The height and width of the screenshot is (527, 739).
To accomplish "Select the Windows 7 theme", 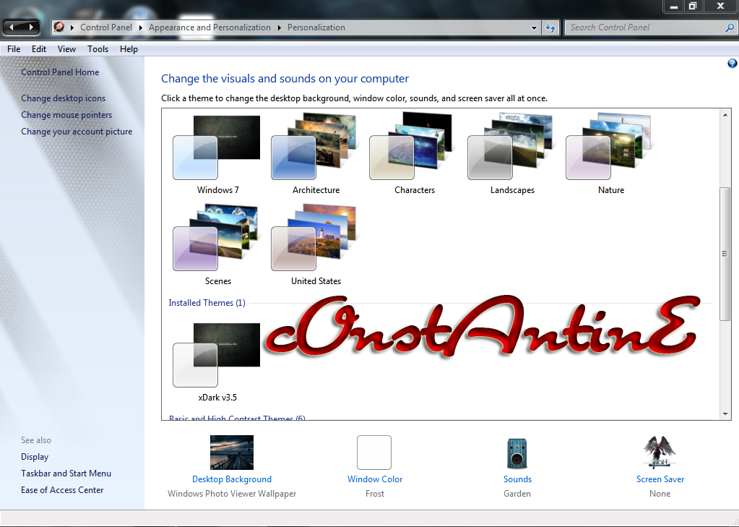I will [217, 153].
